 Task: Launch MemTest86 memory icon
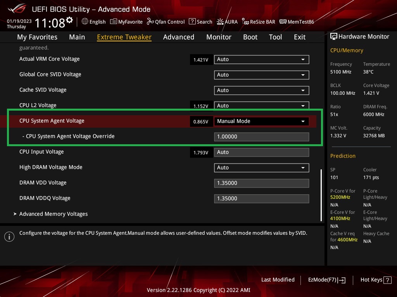pyautogui.click(x=283, y=22)
